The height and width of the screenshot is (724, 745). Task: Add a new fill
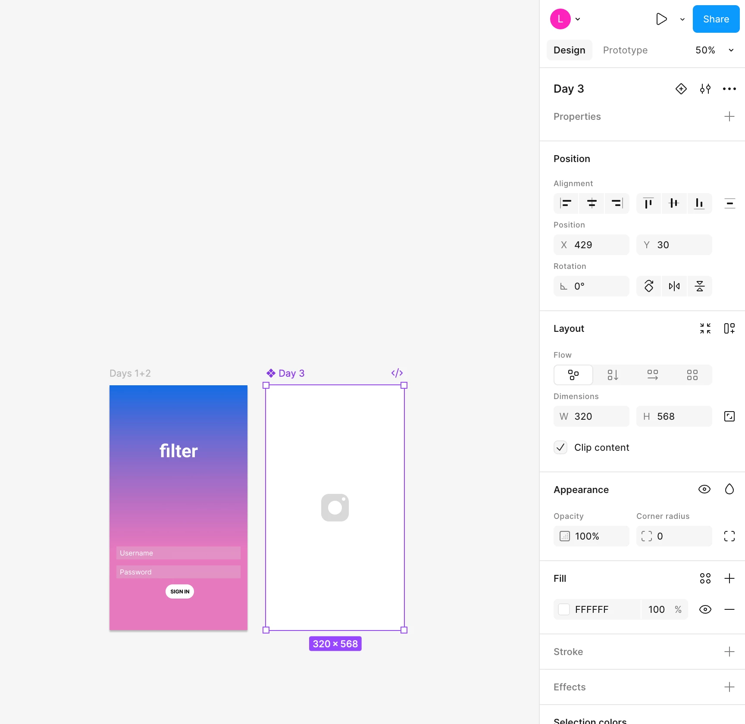[x=729, y=578]
